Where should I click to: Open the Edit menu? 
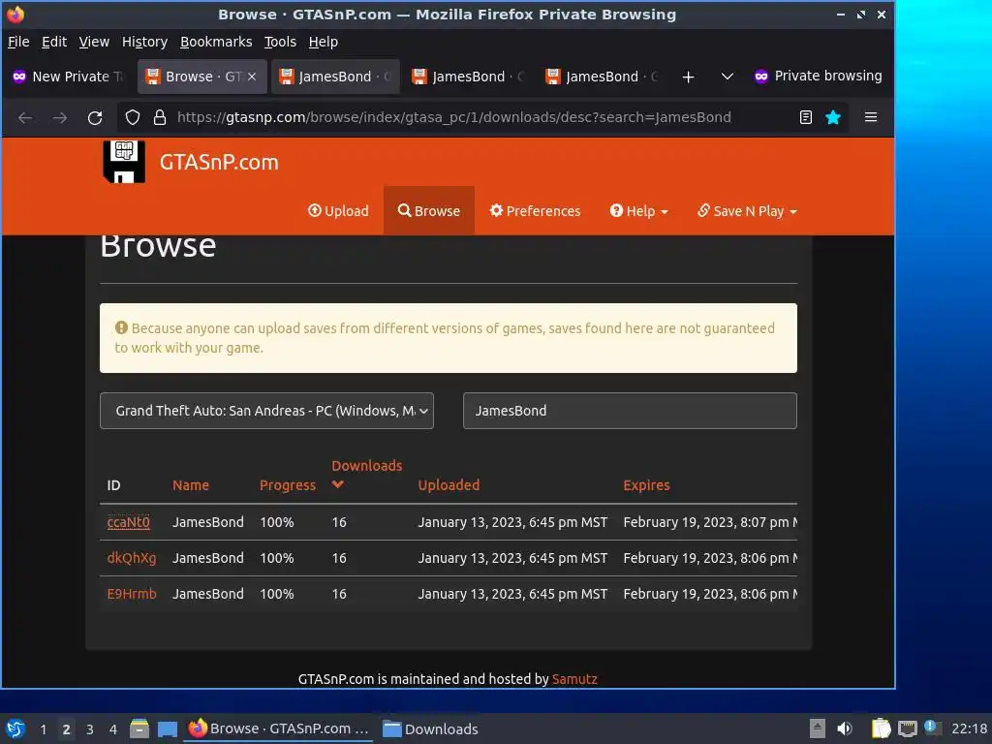pyautogui.click(x=54, y=42)
